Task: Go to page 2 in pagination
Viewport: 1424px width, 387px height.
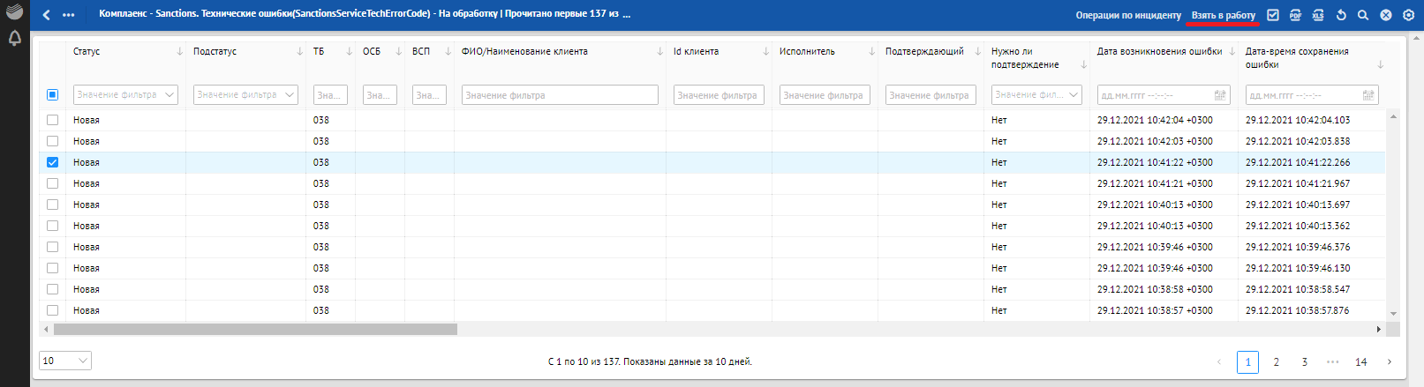Action: click(1276, 361)
